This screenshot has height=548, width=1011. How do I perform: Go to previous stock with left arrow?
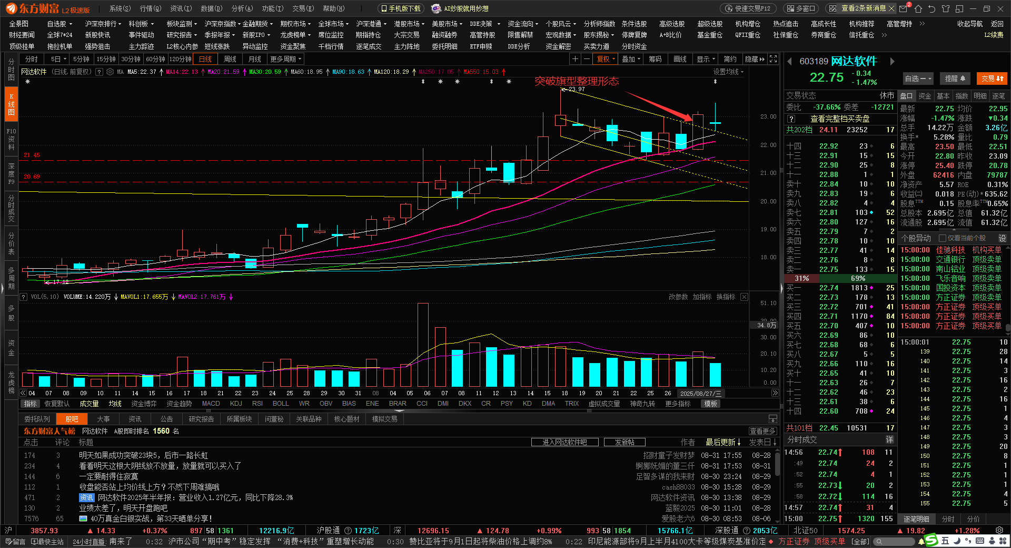pyautogui.click(x=790, y=62)
